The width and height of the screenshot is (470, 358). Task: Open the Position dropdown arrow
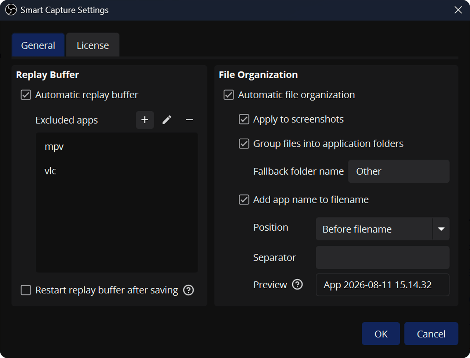click(x=441, y=229)
